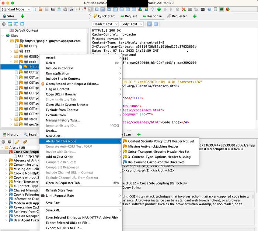Open the Header: Text dropdown
This screenshot has height=231, width=258.
click(x=105, y=24)
